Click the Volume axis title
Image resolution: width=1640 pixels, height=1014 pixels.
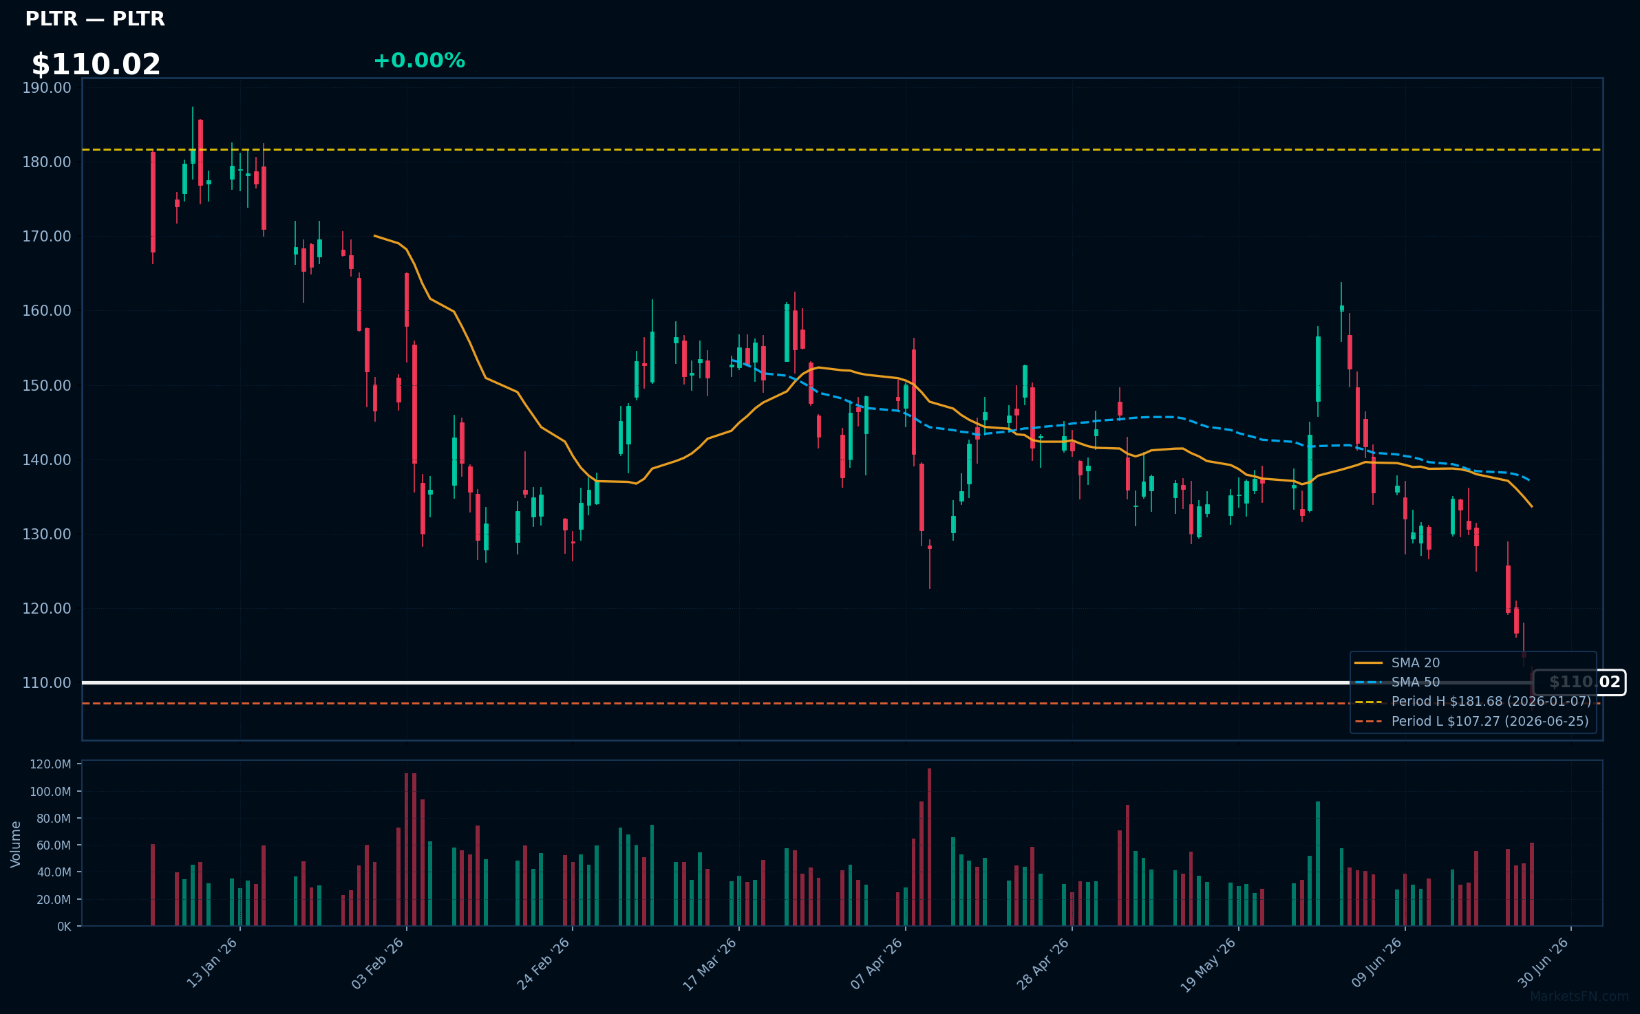(x=16, y=844)
